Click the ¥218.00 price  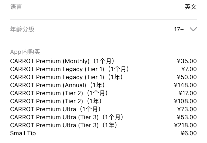coord(185,125)
